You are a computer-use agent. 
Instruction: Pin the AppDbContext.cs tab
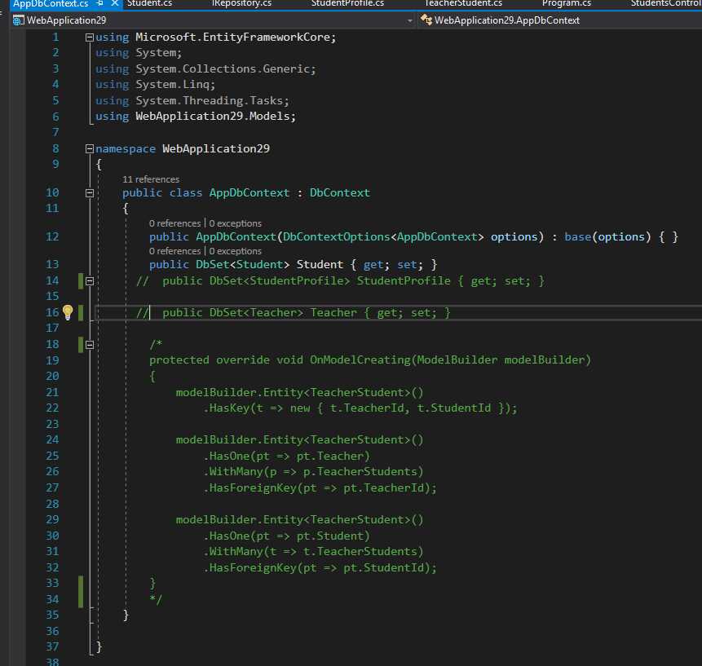tap(99, 4)
